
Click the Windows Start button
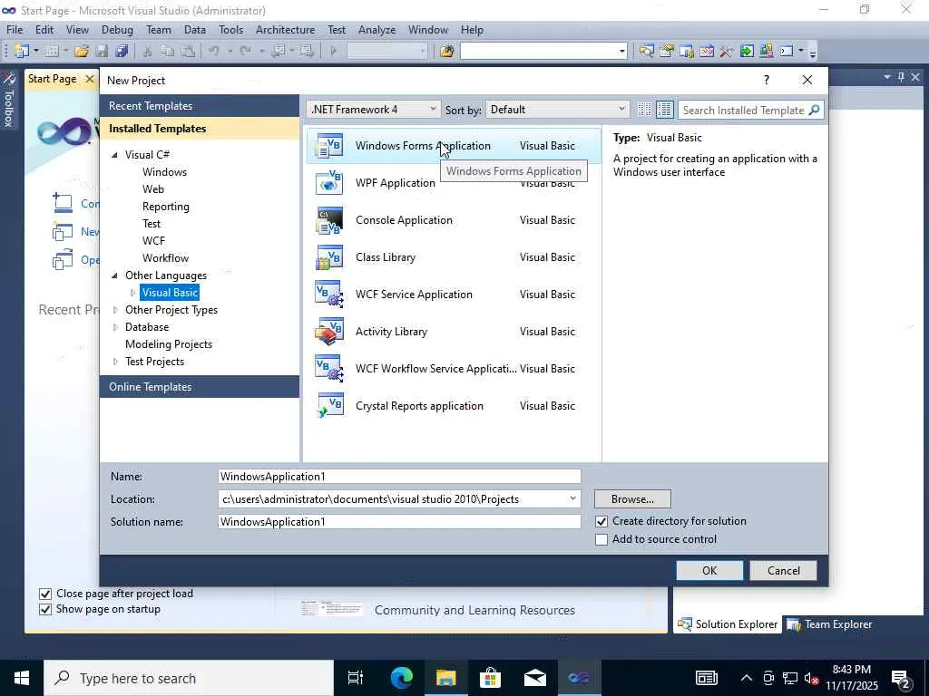[22, 678]
